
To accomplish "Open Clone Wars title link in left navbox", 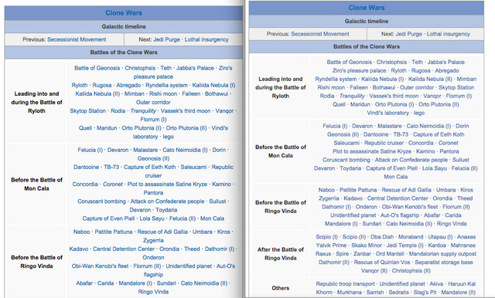I will coord(124,13).
